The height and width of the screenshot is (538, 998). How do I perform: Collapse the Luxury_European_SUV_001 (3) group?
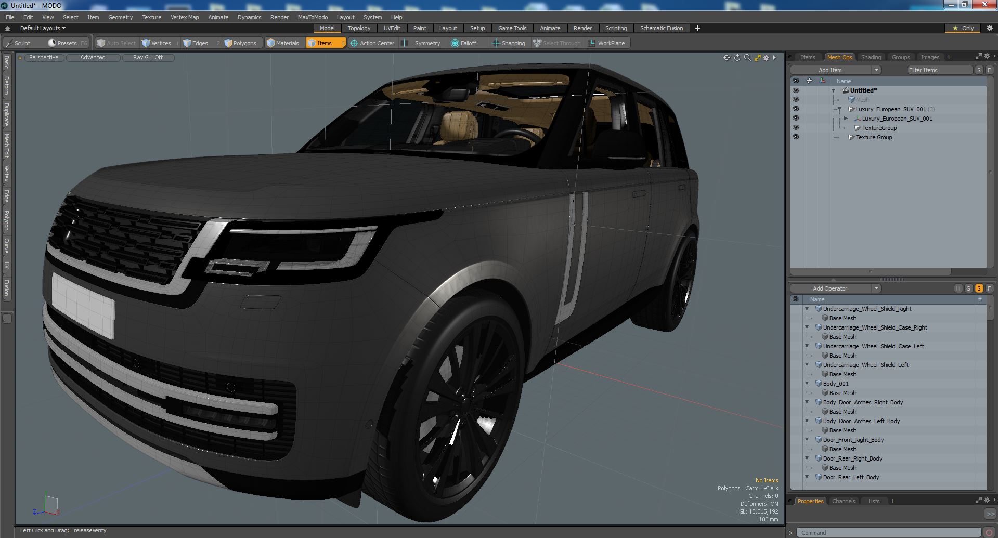[x=839, y=109]
